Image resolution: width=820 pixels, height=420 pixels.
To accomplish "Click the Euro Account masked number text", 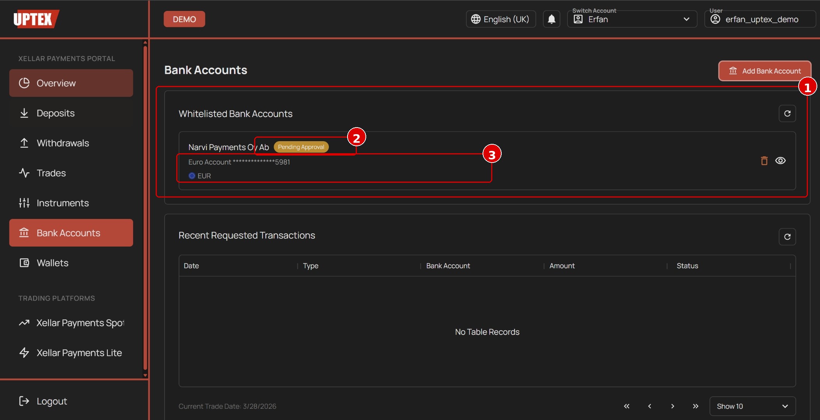I will (x=239, y=162).
